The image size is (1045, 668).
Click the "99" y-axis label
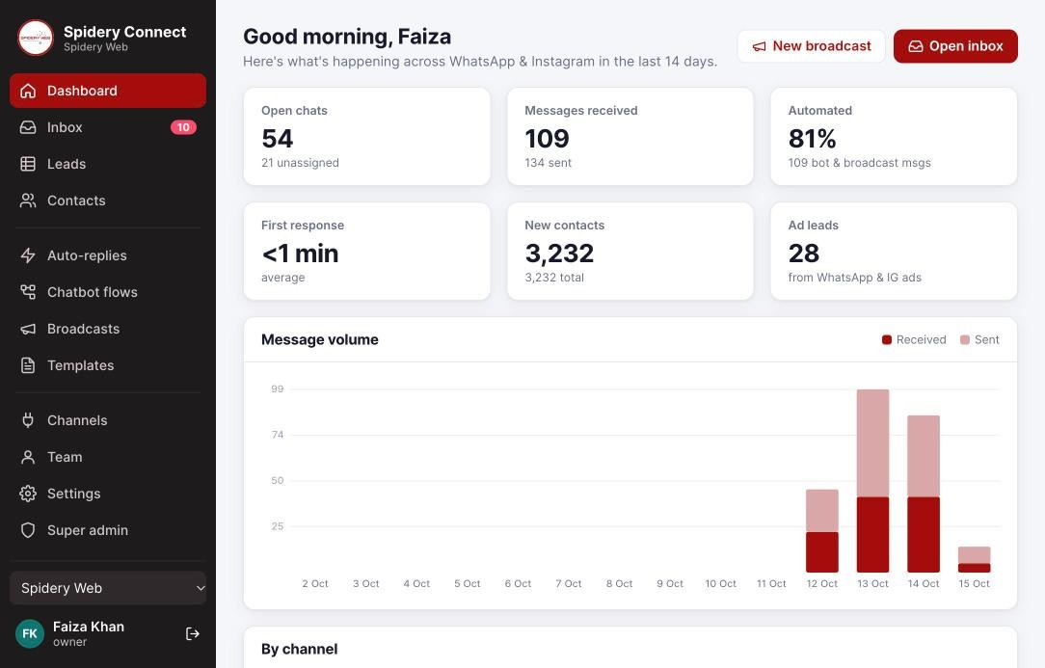(x=278, y=388)
